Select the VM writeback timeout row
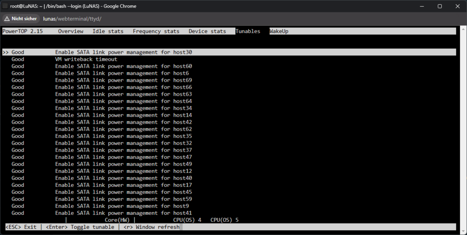Image resolution: width=467 pixels, height=235 pixels. point(229,59)
